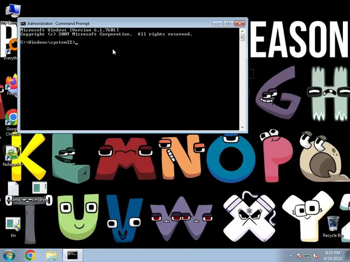Image resolution: width=350 pixels, height=262 pixels.
Task: Click the Microsoft Windows version line
Action: (x=69, y=30)
